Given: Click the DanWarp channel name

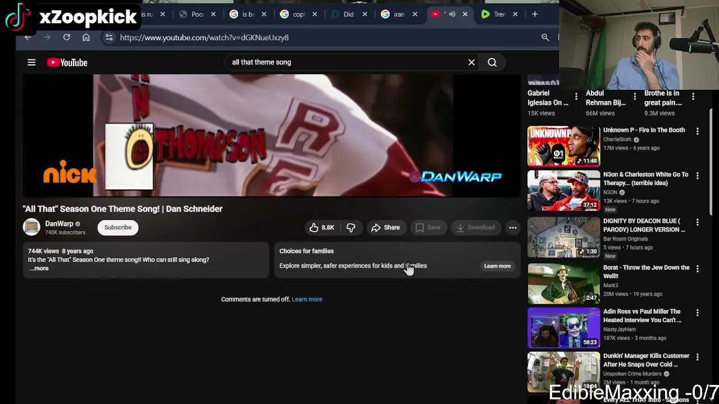Looking at the screenshot, I should (59, 223).
